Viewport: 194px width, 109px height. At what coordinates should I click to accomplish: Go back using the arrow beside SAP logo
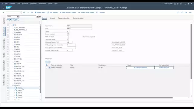pyautogui.click(x=3, y=8)
